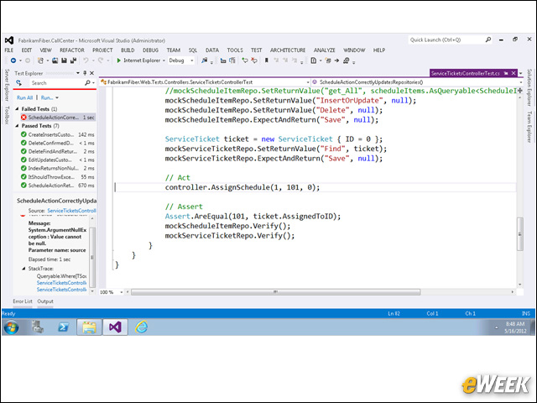
Task: Open the ARCHITECTURE menu
Action: click(x=288, y=50)
